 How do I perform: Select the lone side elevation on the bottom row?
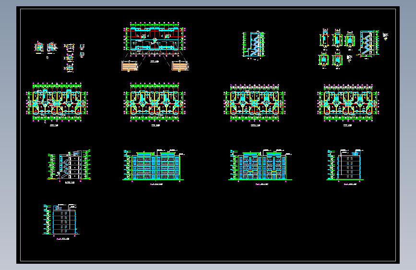61,220
